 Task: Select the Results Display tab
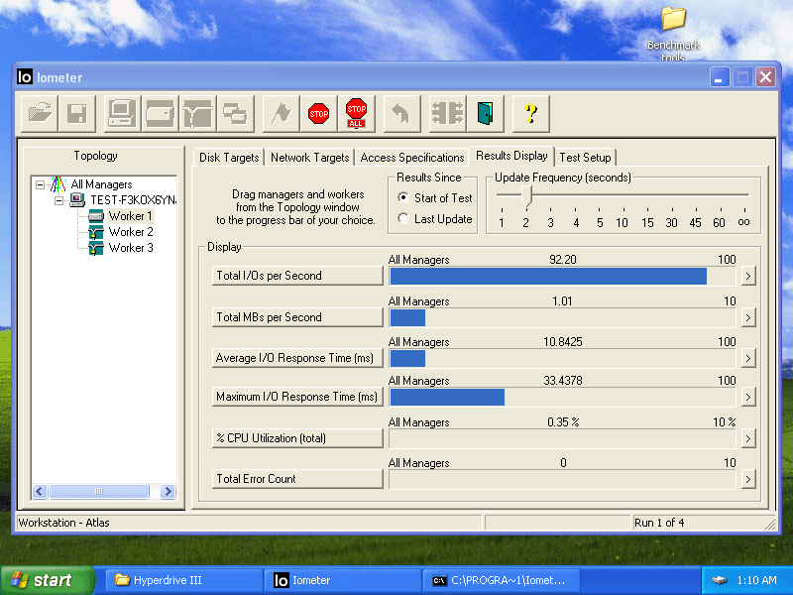[x=511, y=156]
